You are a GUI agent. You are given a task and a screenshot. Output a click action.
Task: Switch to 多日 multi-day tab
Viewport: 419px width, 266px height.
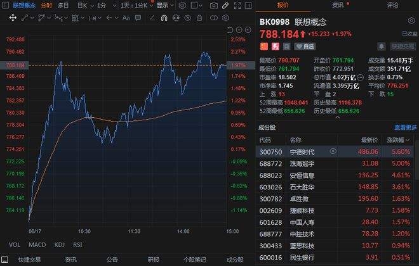click(63, 5)
